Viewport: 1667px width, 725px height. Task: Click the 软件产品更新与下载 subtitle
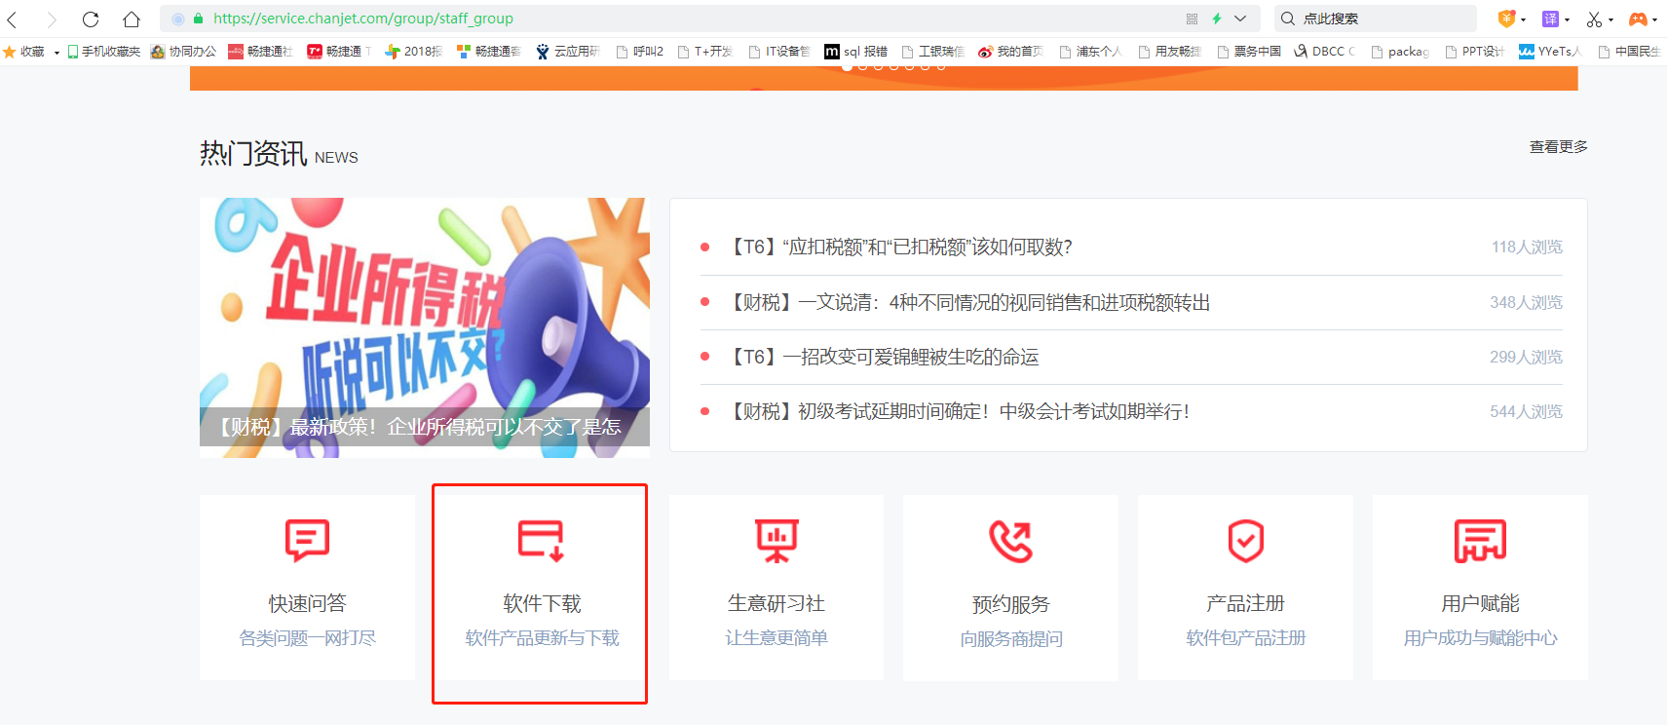click(542, 638)
